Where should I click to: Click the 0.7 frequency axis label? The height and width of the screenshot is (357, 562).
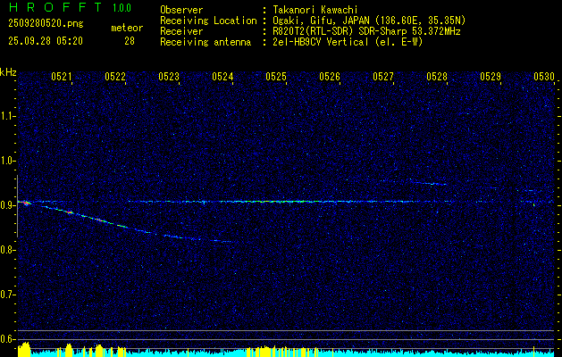click(8, 294)
